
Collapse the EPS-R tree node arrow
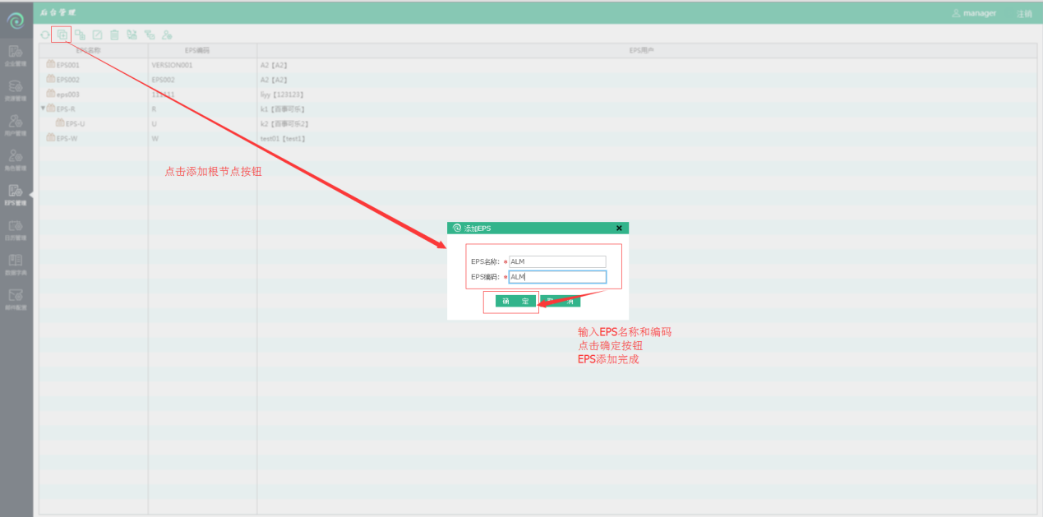pyautogui.click(x=43, y=108)
